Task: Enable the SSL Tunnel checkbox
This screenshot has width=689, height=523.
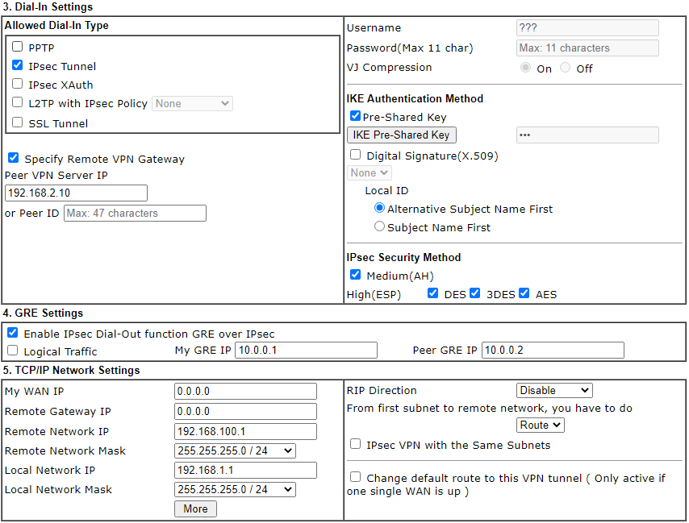Action: click(18, 123)
